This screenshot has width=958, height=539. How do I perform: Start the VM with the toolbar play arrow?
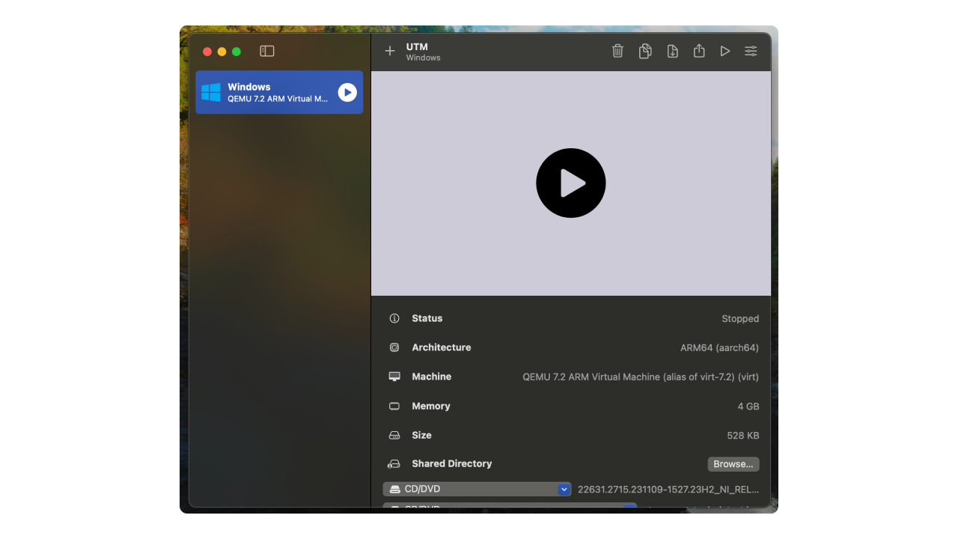point(724,51)
